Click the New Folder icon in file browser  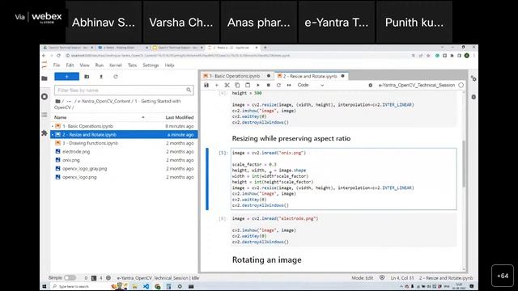point(87,77)
